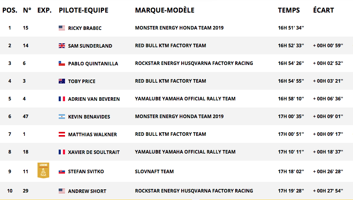This screenshot has height=200, width=353.
Task: Click the French flag beside Xavier De Soultrait
Action: coord(61,152)
